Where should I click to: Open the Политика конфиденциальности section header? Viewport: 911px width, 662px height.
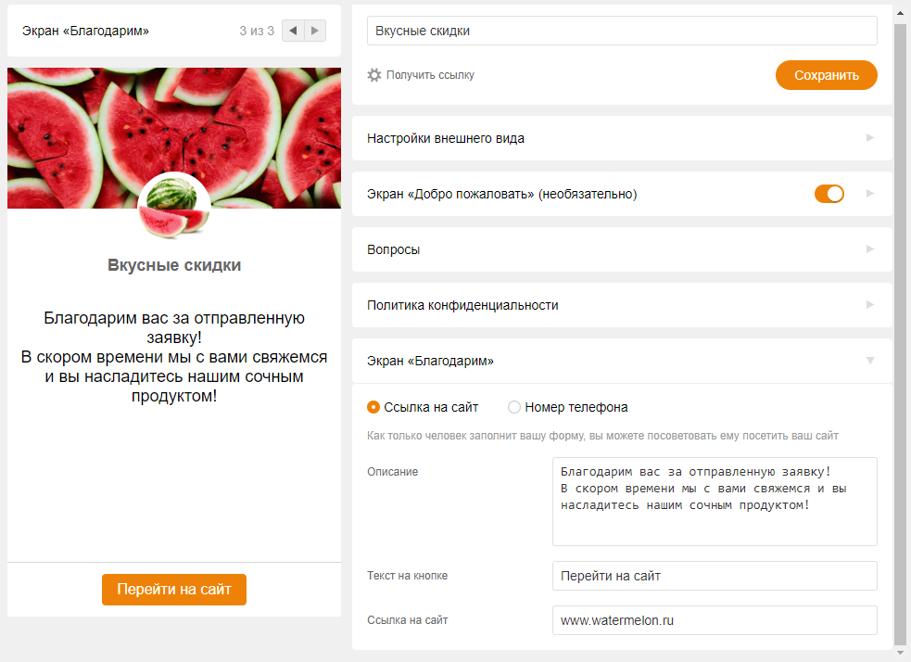[x=462, y=305]
